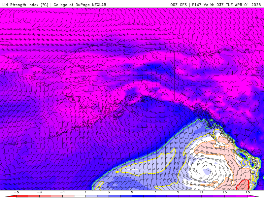Pick the light blue swatch right of 1 tick
This screenshot has height=198, width=264.
tap(91, 196)
